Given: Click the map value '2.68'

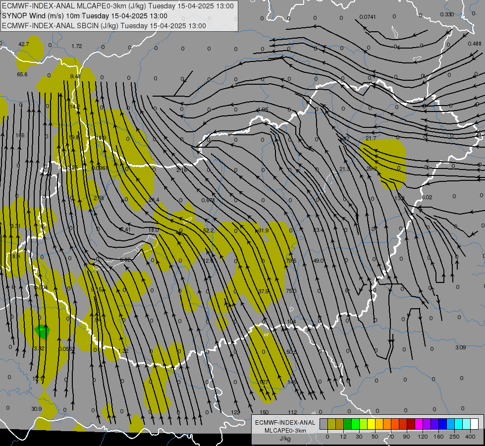Looking at the screenshot, I should pos(99,198).
